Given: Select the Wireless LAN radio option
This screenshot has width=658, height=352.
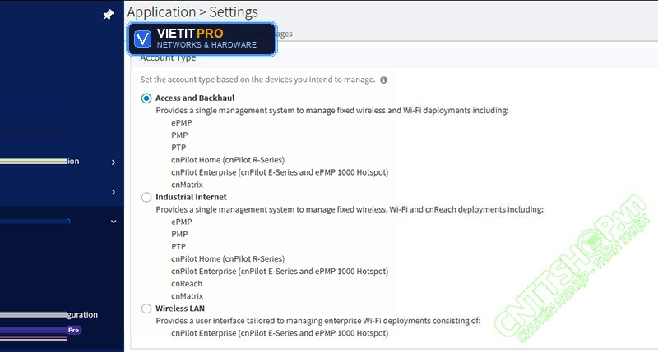Looking at the screenshot, I should click(x=146, y=309).
